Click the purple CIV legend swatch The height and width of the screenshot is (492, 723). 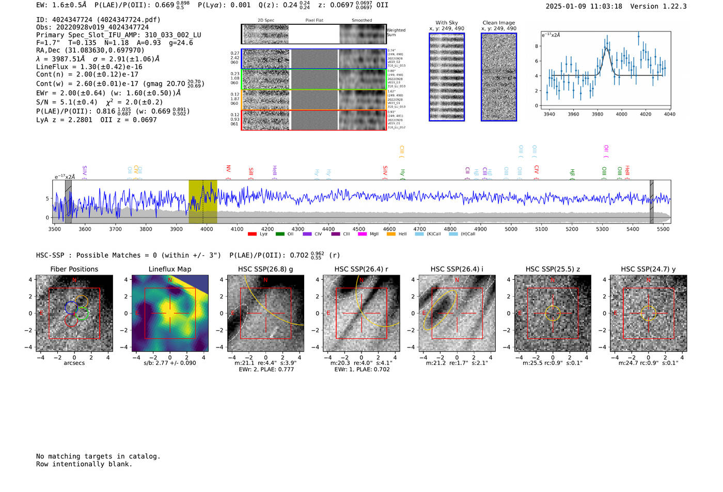(x=307, y=234)
